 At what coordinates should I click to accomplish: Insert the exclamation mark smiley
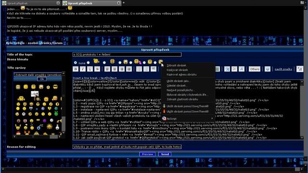[x=51, y=104]
